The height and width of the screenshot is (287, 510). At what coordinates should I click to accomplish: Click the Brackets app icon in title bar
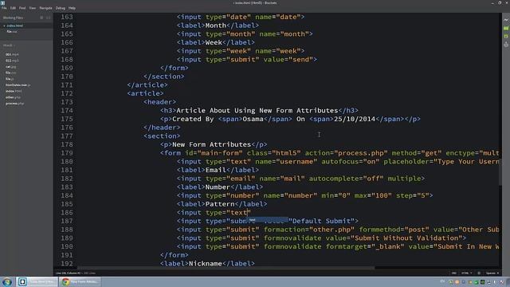pyautogui.click(x=2, y=2)
